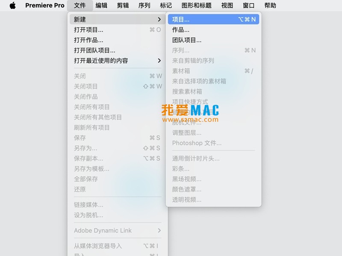Select the 关闭所有其他项目 menu item

tap(118, 117)
